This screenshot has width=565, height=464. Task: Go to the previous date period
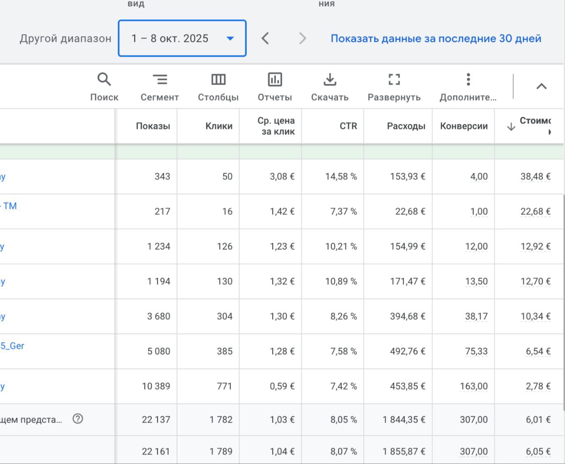click(265, 38)
